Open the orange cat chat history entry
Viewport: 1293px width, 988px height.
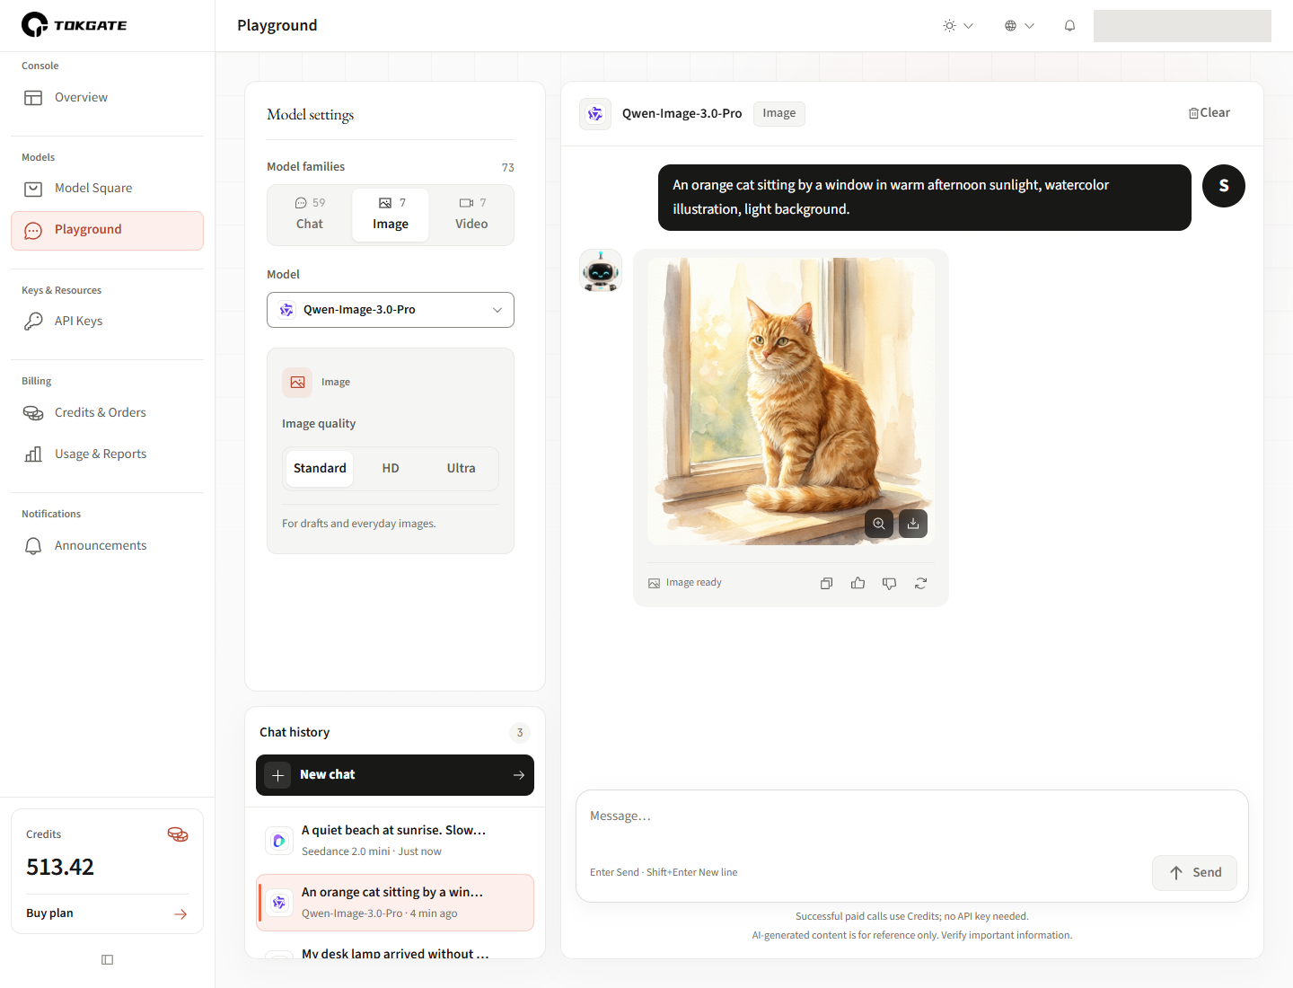pyautogui.click(x=395, y=903)
